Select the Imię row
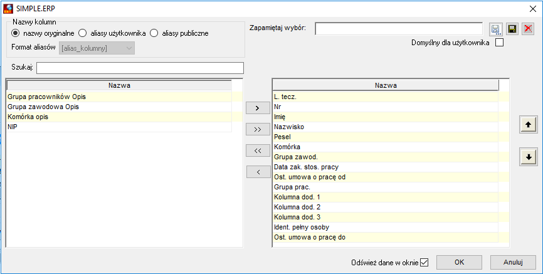 point(386,117)
